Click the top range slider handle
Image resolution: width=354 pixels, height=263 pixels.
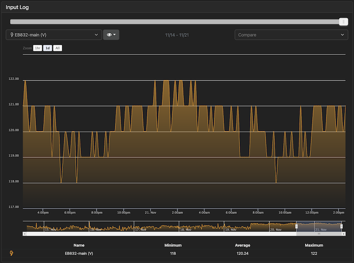point(343,22)
